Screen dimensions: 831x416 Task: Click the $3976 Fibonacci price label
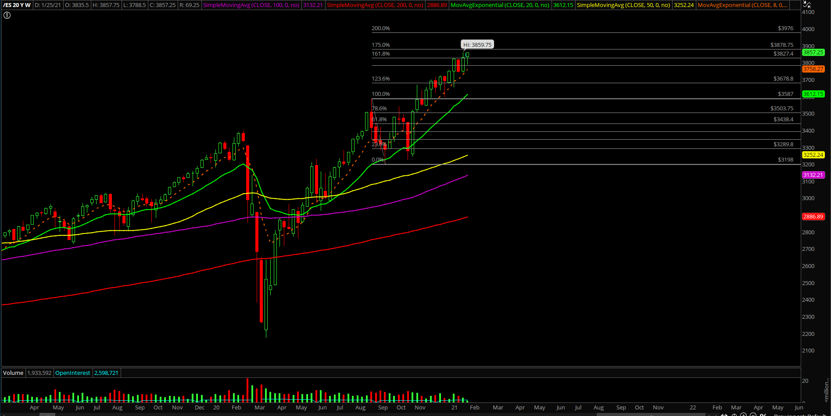coord(785,28)
